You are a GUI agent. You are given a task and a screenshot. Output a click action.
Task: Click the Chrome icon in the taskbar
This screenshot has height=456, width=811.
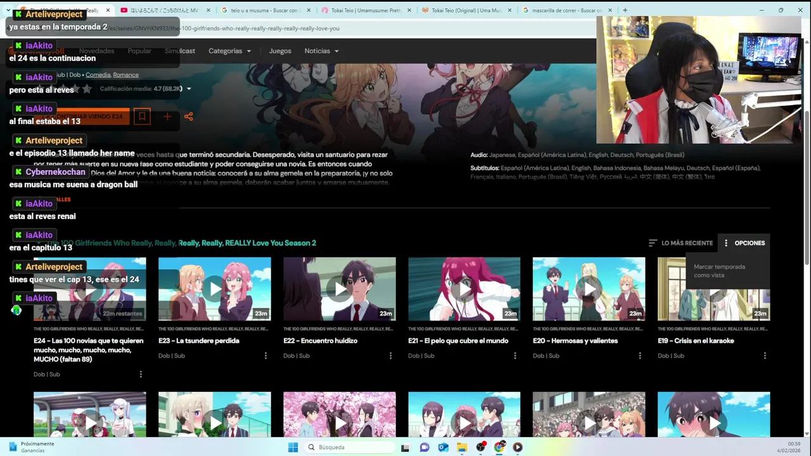(x=499, y=447)
